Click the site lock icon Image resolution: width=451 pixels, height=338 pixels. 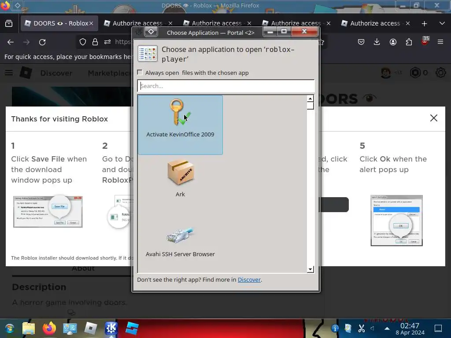click(95, 42)
